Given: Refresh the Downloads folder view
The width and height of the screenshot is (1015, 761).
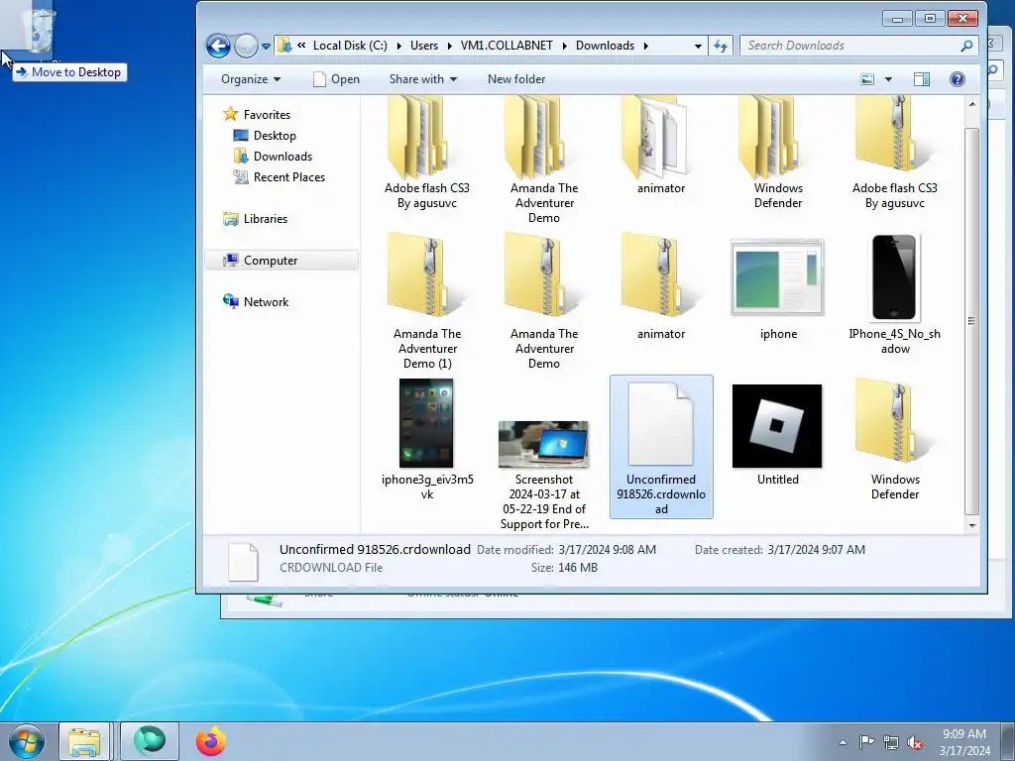Looking at the screenshot, I should [721, 46].
